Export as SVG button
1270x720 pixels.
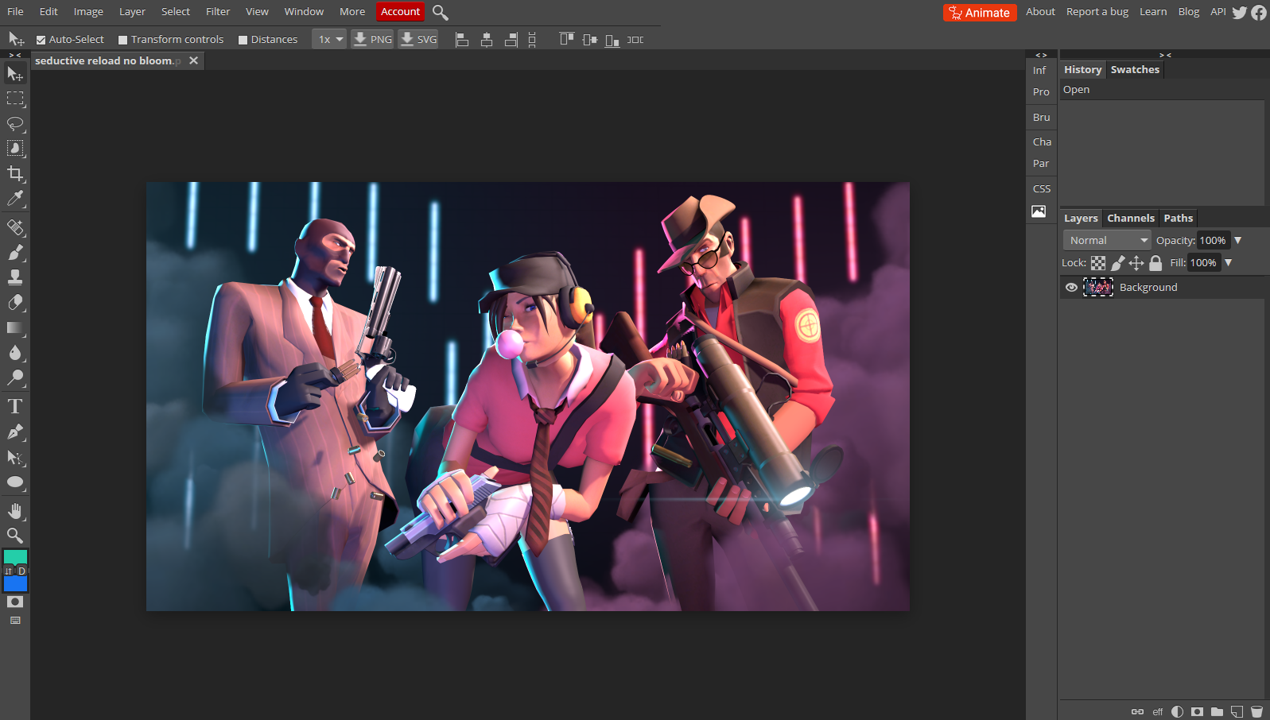(418, 40)
